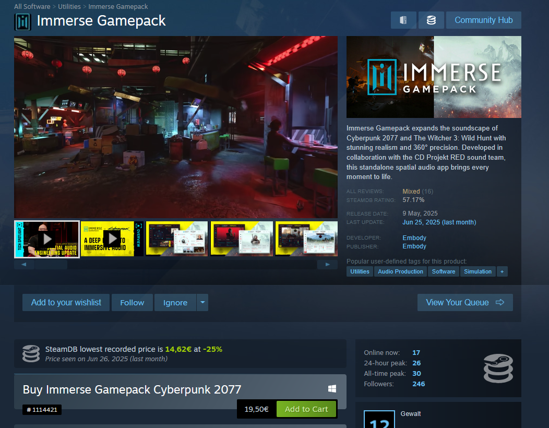Image resolution: width=549 pixels, height=428 pixels.
Task: Click the large SteamDB logo in stats panel
Action: pyautogui.click(x=498, y=368)
